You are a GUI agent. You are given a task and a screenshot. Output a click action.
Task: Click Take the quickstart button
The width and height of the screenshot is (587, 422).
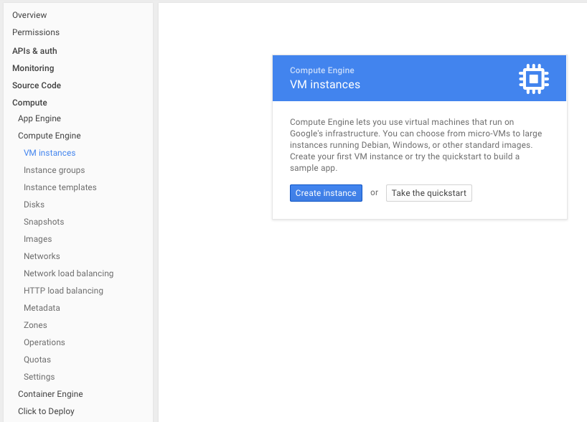[428, 193]
